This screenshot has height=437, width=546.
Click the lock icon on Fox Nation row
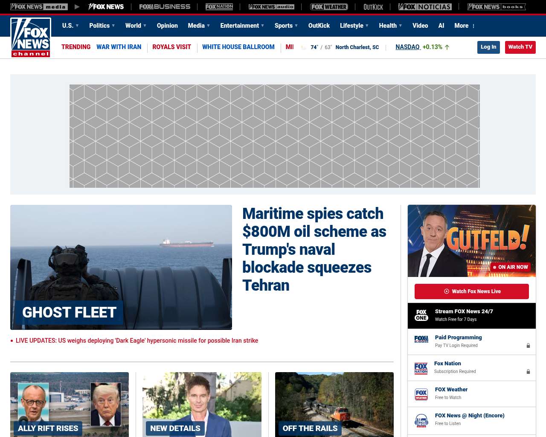528,372
